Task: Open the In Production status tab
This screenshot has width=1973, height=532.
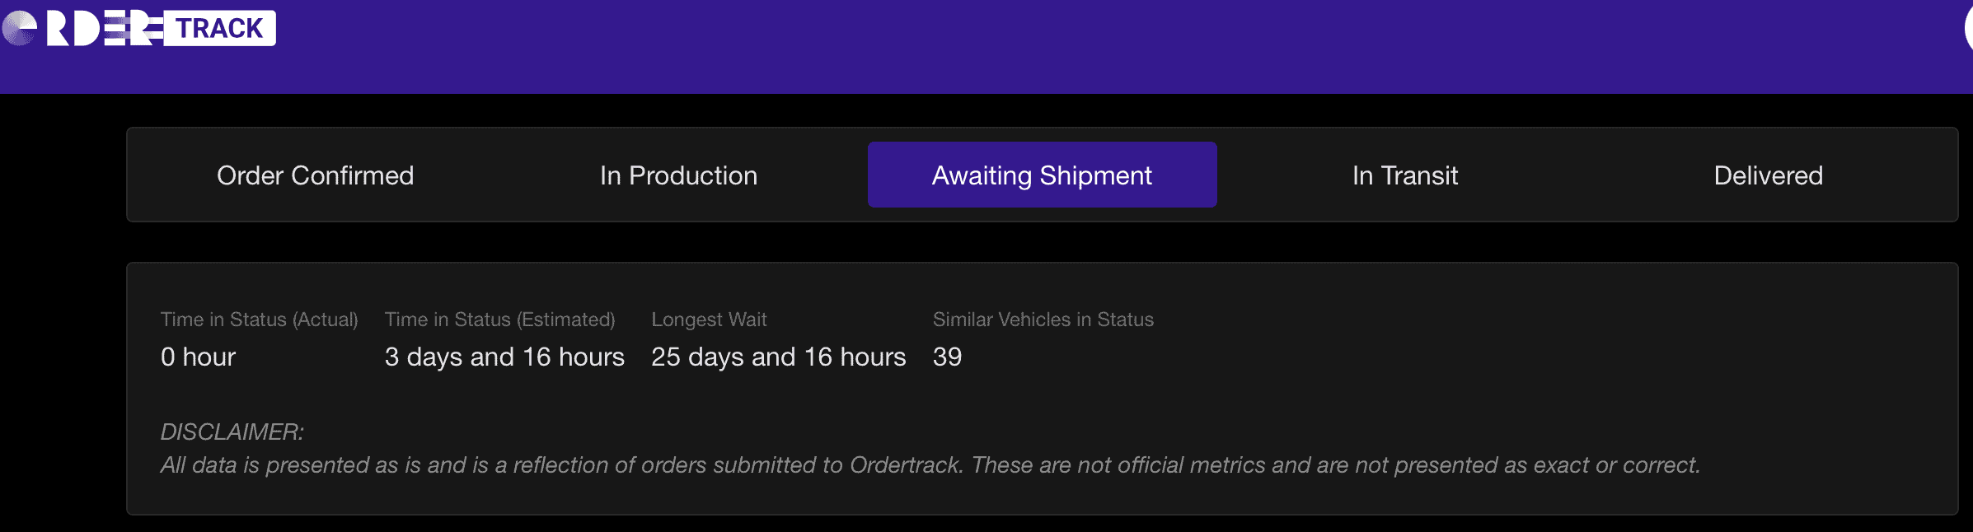Action: pyautogui.click(x=678, y=175)
